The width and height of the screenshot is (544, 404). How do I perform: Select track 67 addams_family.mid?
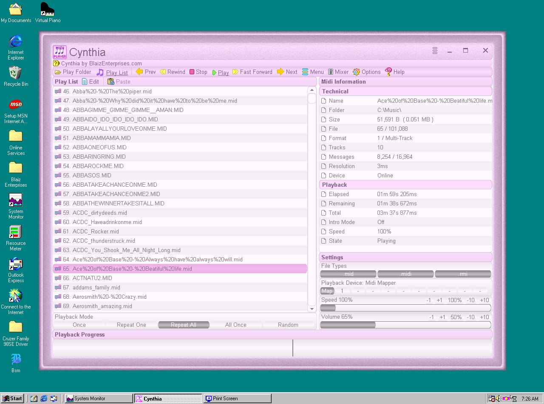(180, 287)
